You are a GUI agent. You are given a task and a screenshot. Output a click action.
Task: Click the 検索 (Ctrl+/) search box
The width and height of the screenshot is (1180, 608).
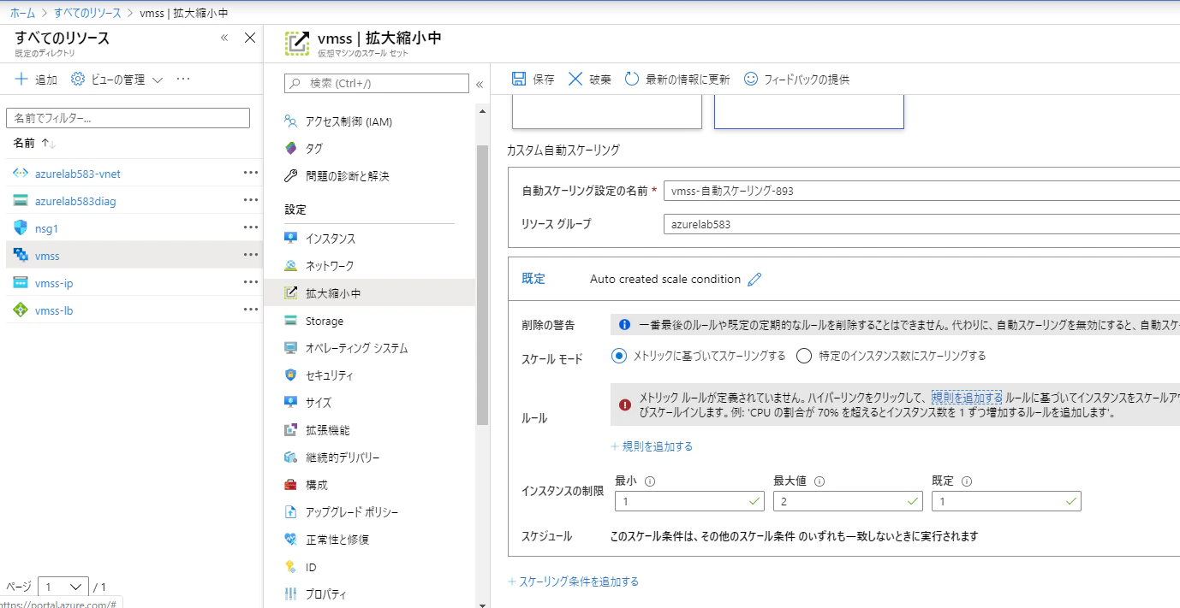pyautogui.click(x=377, y=83)
